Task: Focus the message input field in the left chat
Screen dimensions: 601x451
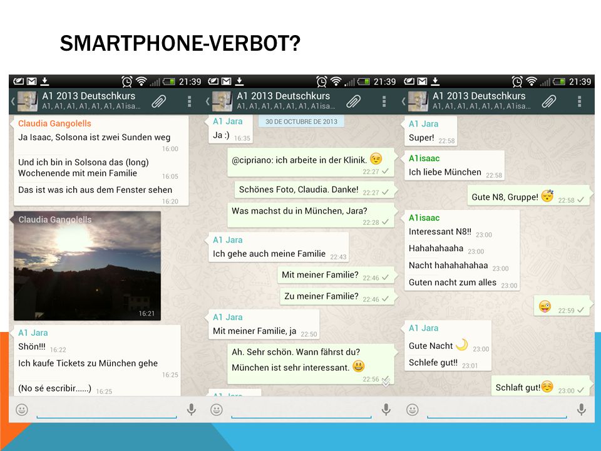Action: point(106,410)
